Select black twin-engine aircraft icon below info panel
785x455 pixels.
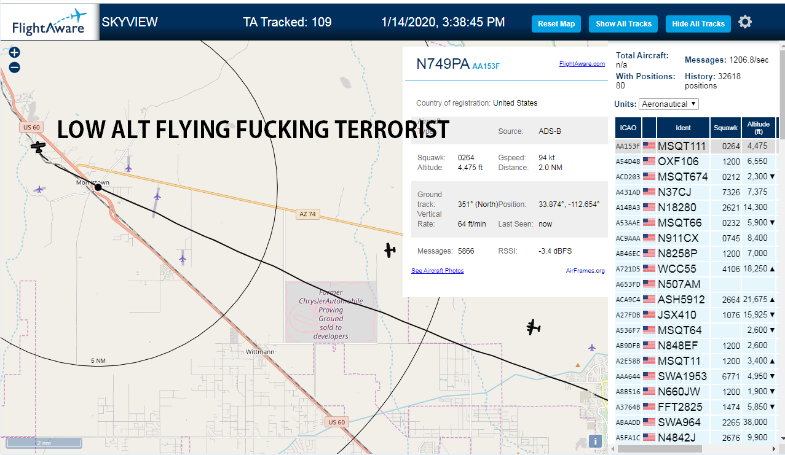tap(534, 327)
